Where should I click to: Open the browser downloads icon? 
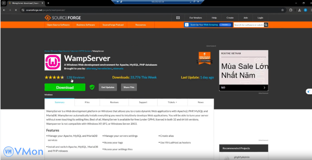point(300,10)
